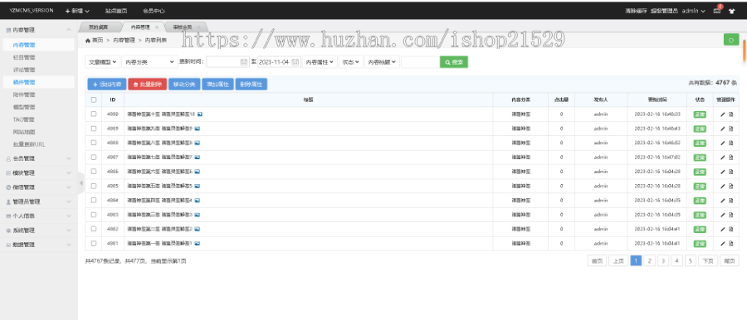Tick the checkbox for row 4882
This screenshot has height=320, width=747.
coord(93,229)
